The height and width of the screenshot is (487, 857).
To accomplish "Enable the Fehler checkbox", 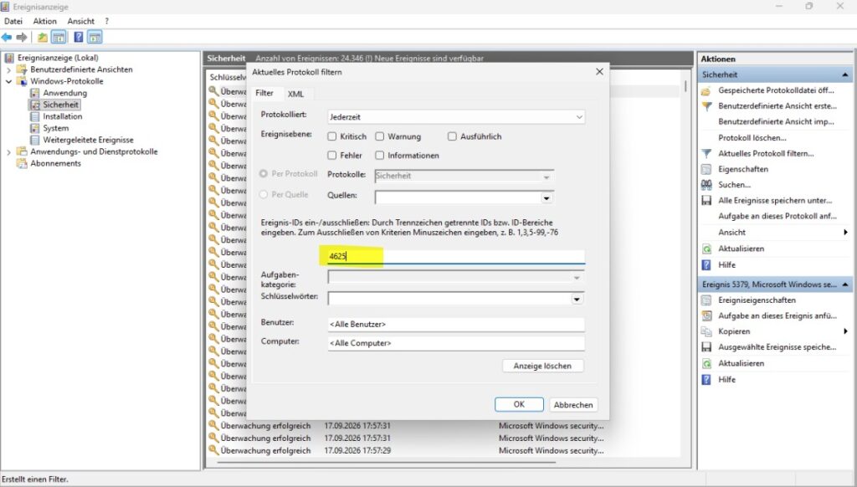I will (x=331, y=156).
